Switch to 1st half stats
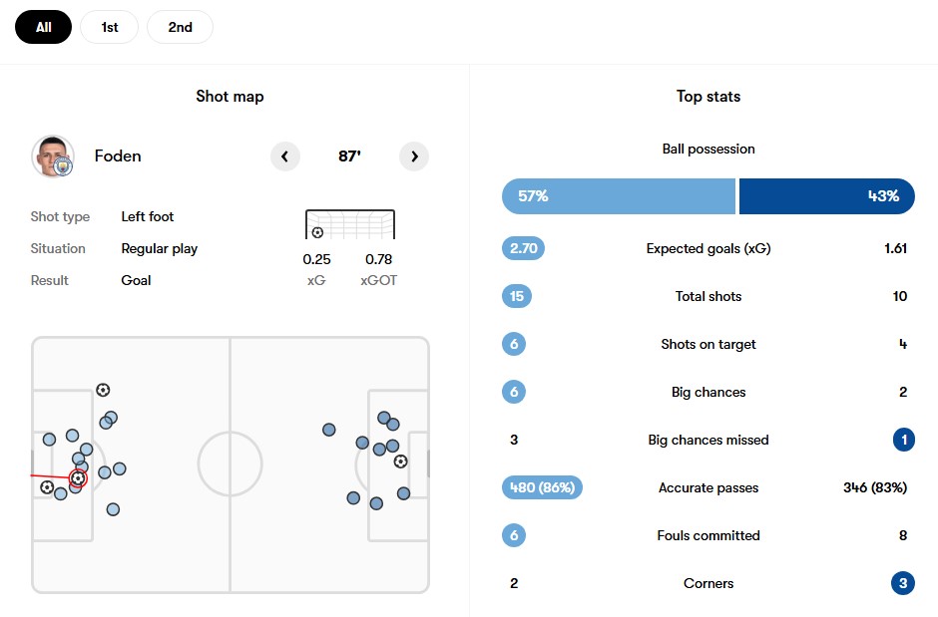 pyautogui.click(x=110, y=28)
